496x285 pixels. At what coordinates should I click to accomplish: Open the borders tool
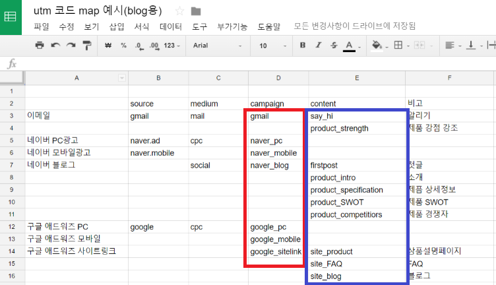tap(398, 46)
